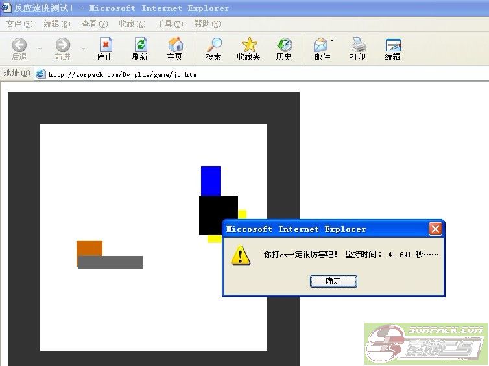The width and height of the screenshot is (489, 366).
Task: Expand the dropdown arrow beside 后退
Action: pyautogui.click(x=39, y=49)
